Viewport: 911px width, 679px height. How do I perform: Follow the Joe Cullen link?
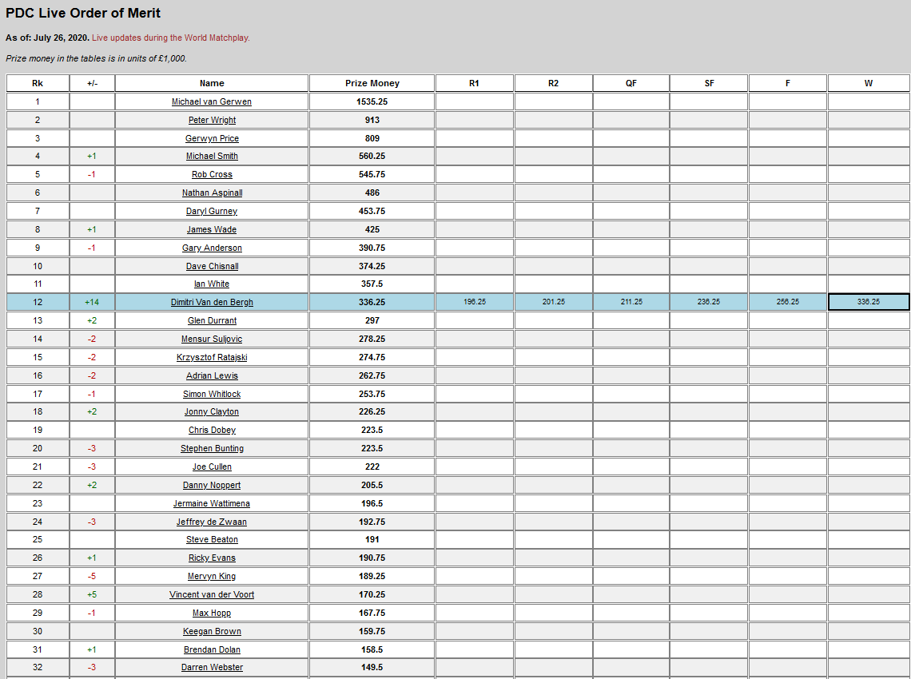(212, 467)
